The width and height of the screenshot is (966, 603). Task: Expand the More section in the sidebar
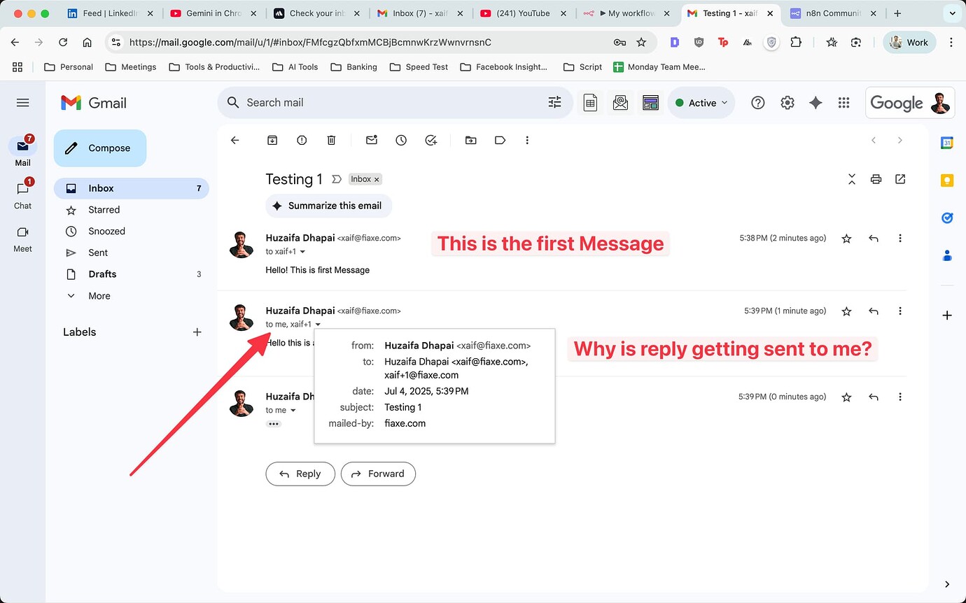[99, 295]
